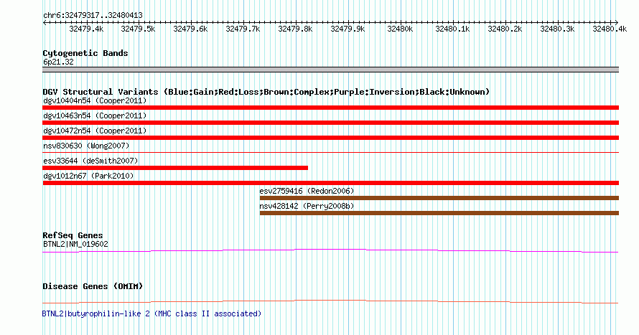Click the 32479.7k ruler tick label

coord(243,29)
